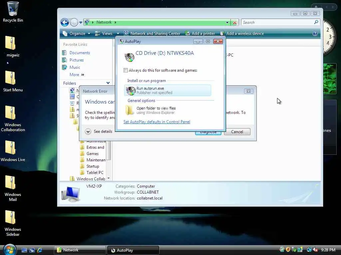The image size is (341, 255).
Task: Select the Windows Live desktop folder
Action: click(x=13, y=151)
